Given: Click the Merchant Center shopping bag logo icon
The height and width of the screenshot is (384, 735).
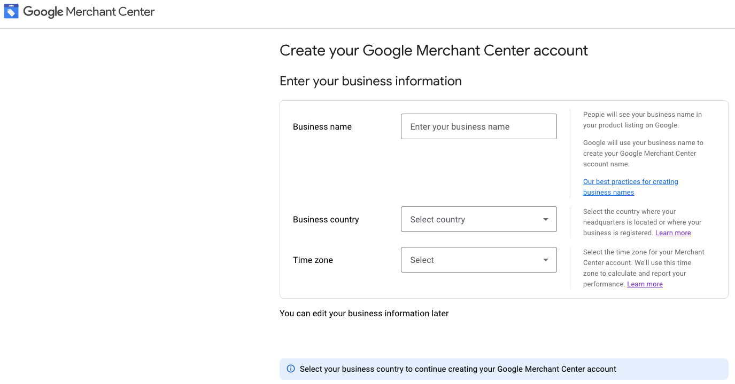Looking at the screenshot, I should pos(11,11).
